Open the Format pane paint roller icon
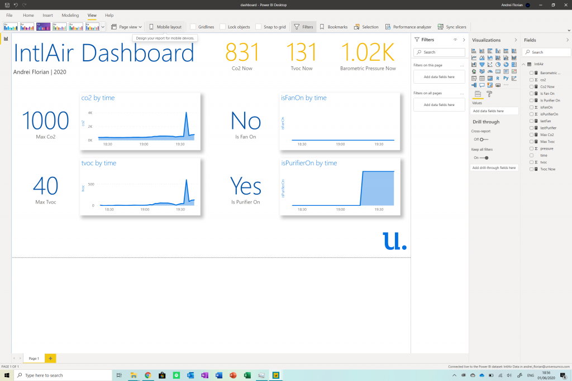 pos(489,94)
